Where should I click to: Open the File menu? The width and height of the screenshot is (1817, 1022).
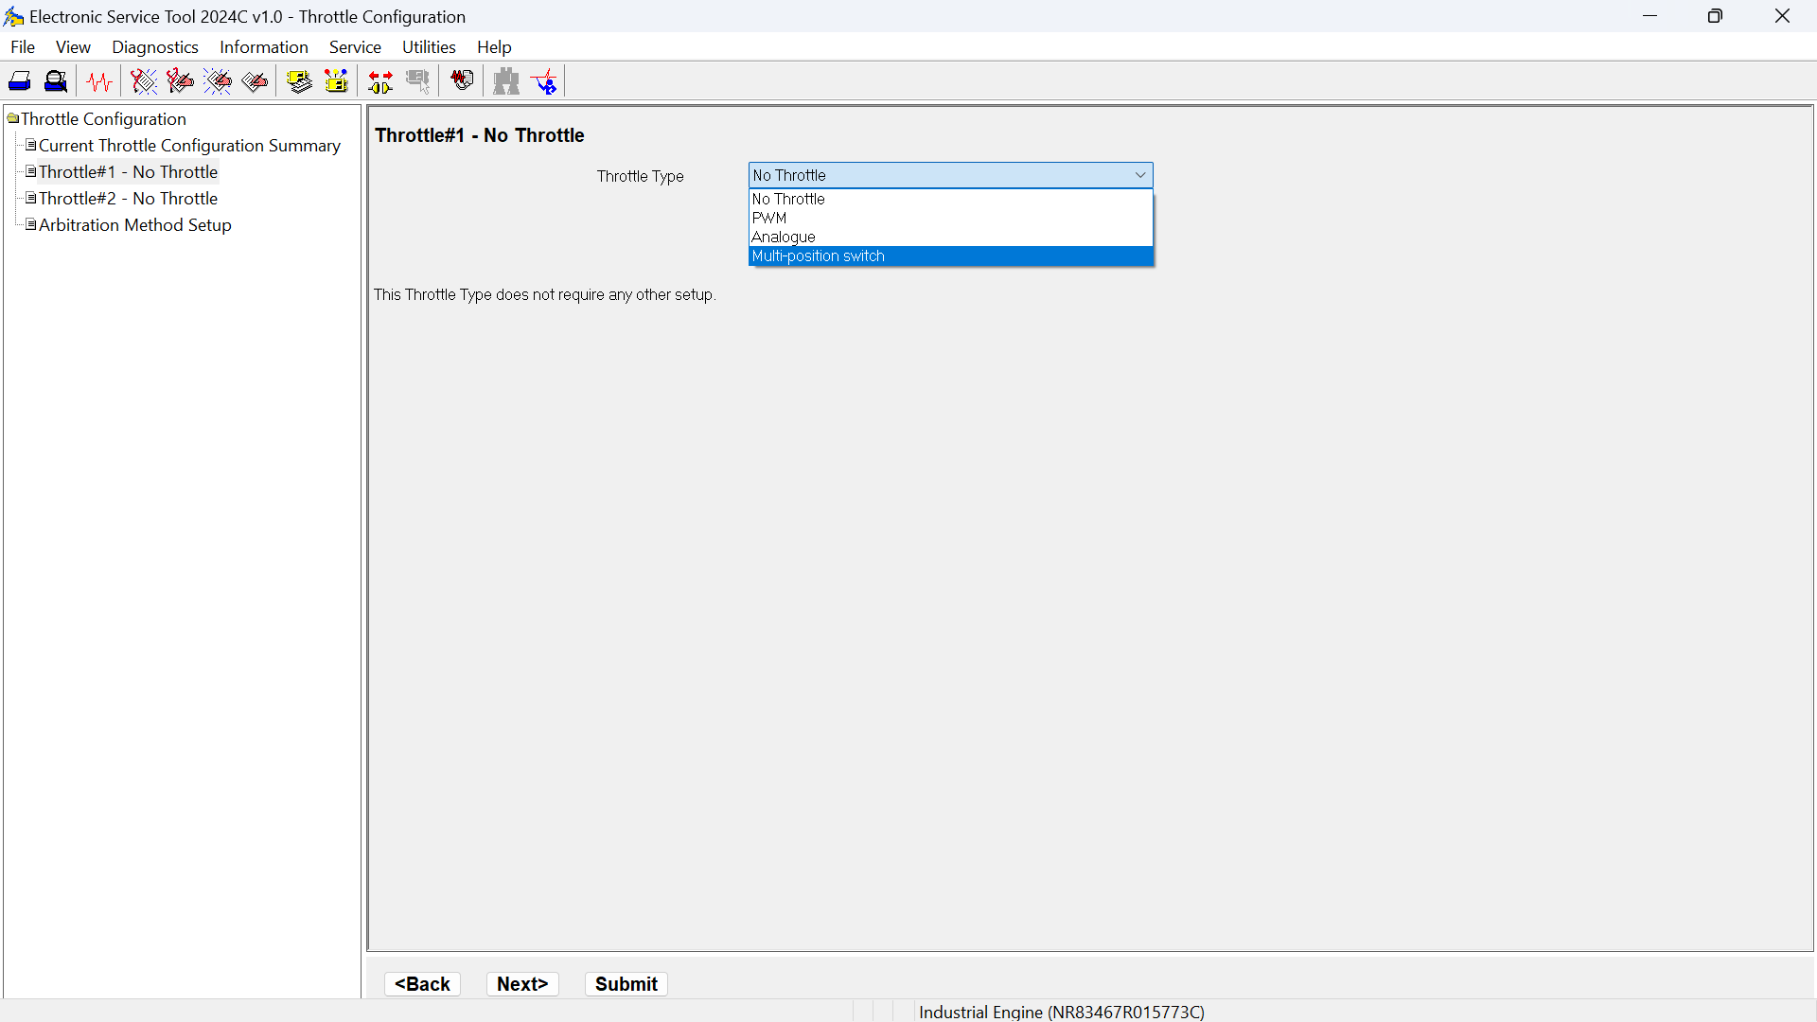click(23, 47)
